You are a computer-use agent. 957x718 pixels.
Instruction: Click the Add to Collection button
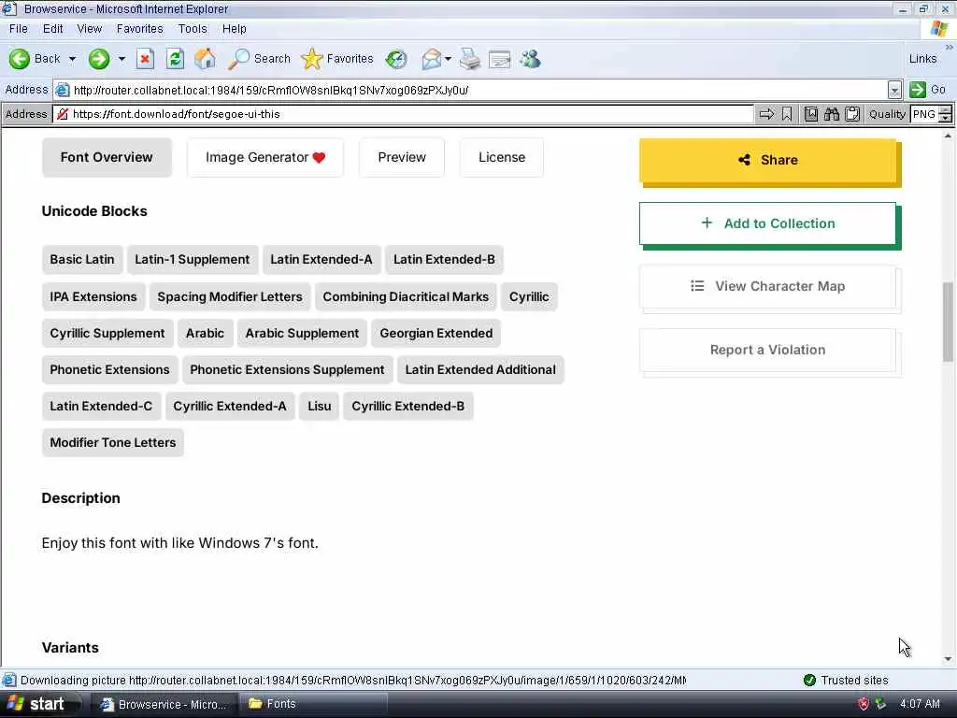click(768, 223)
